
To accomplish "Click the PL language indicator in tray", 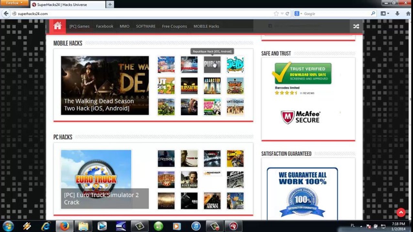I will point(353,225).
